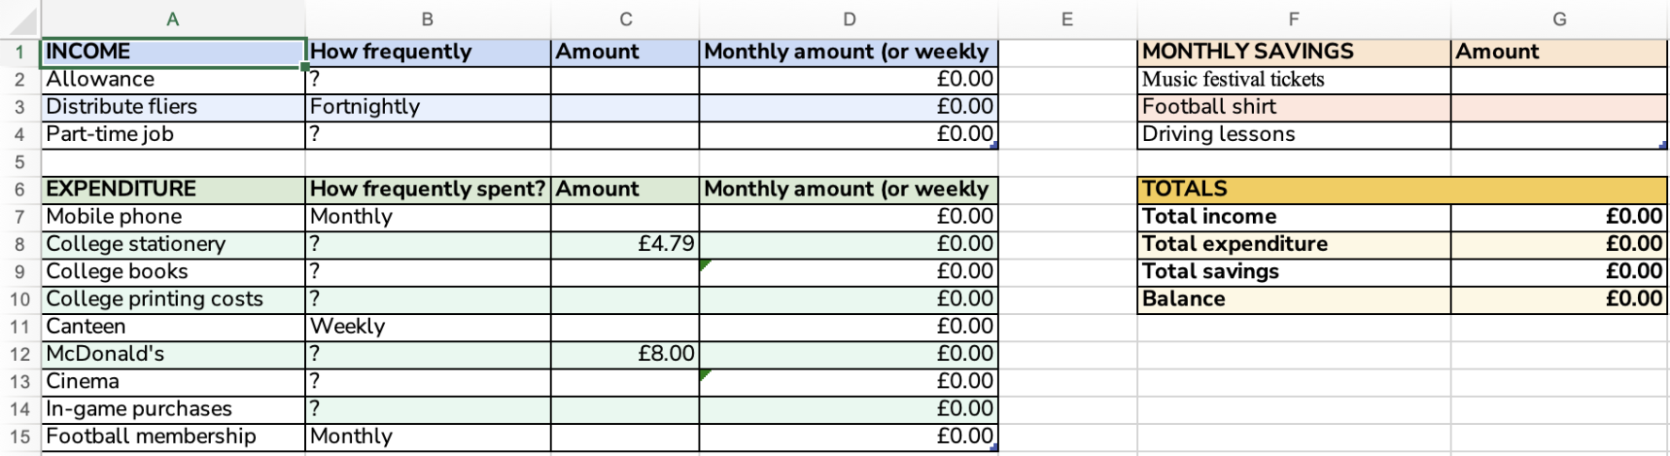
Task: Click the £4.79 College stationery amount
Action: [x=625, y=244]
